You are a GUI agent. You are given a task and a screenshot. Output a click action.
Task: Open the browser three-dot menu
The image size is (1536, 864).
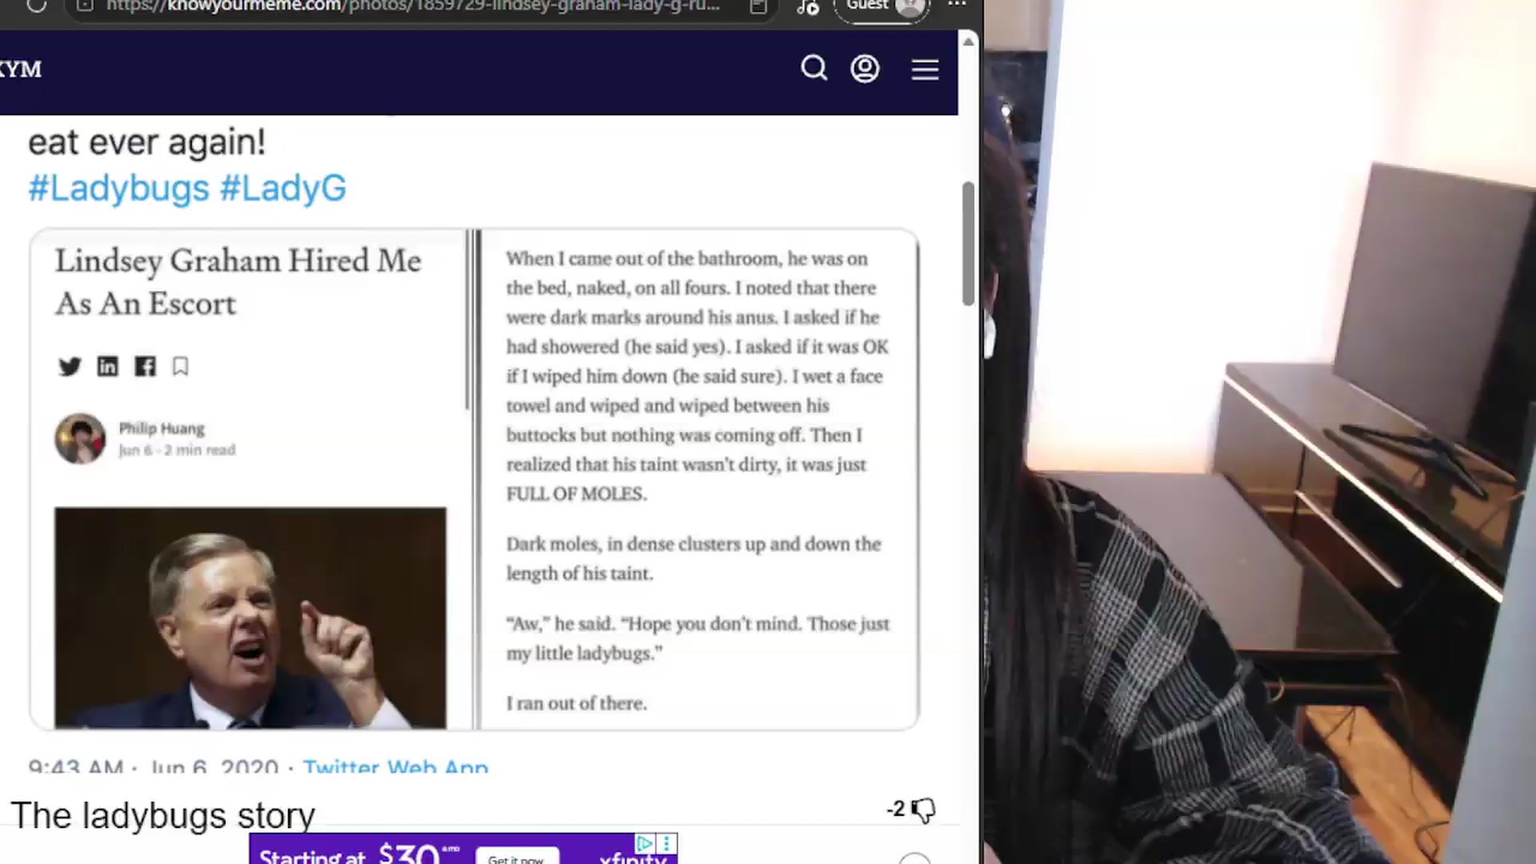pos(957,5)
